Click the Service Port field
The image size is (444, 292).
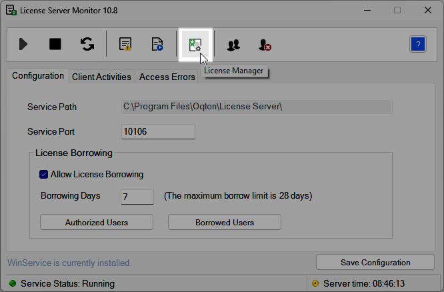[158, 132]
